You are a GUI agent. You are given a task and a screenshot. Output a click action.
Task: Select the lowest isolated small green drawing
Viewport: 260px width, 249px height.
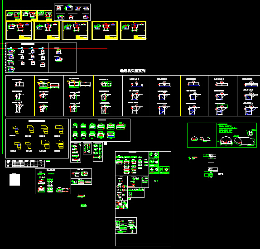(x=83, y=206)
